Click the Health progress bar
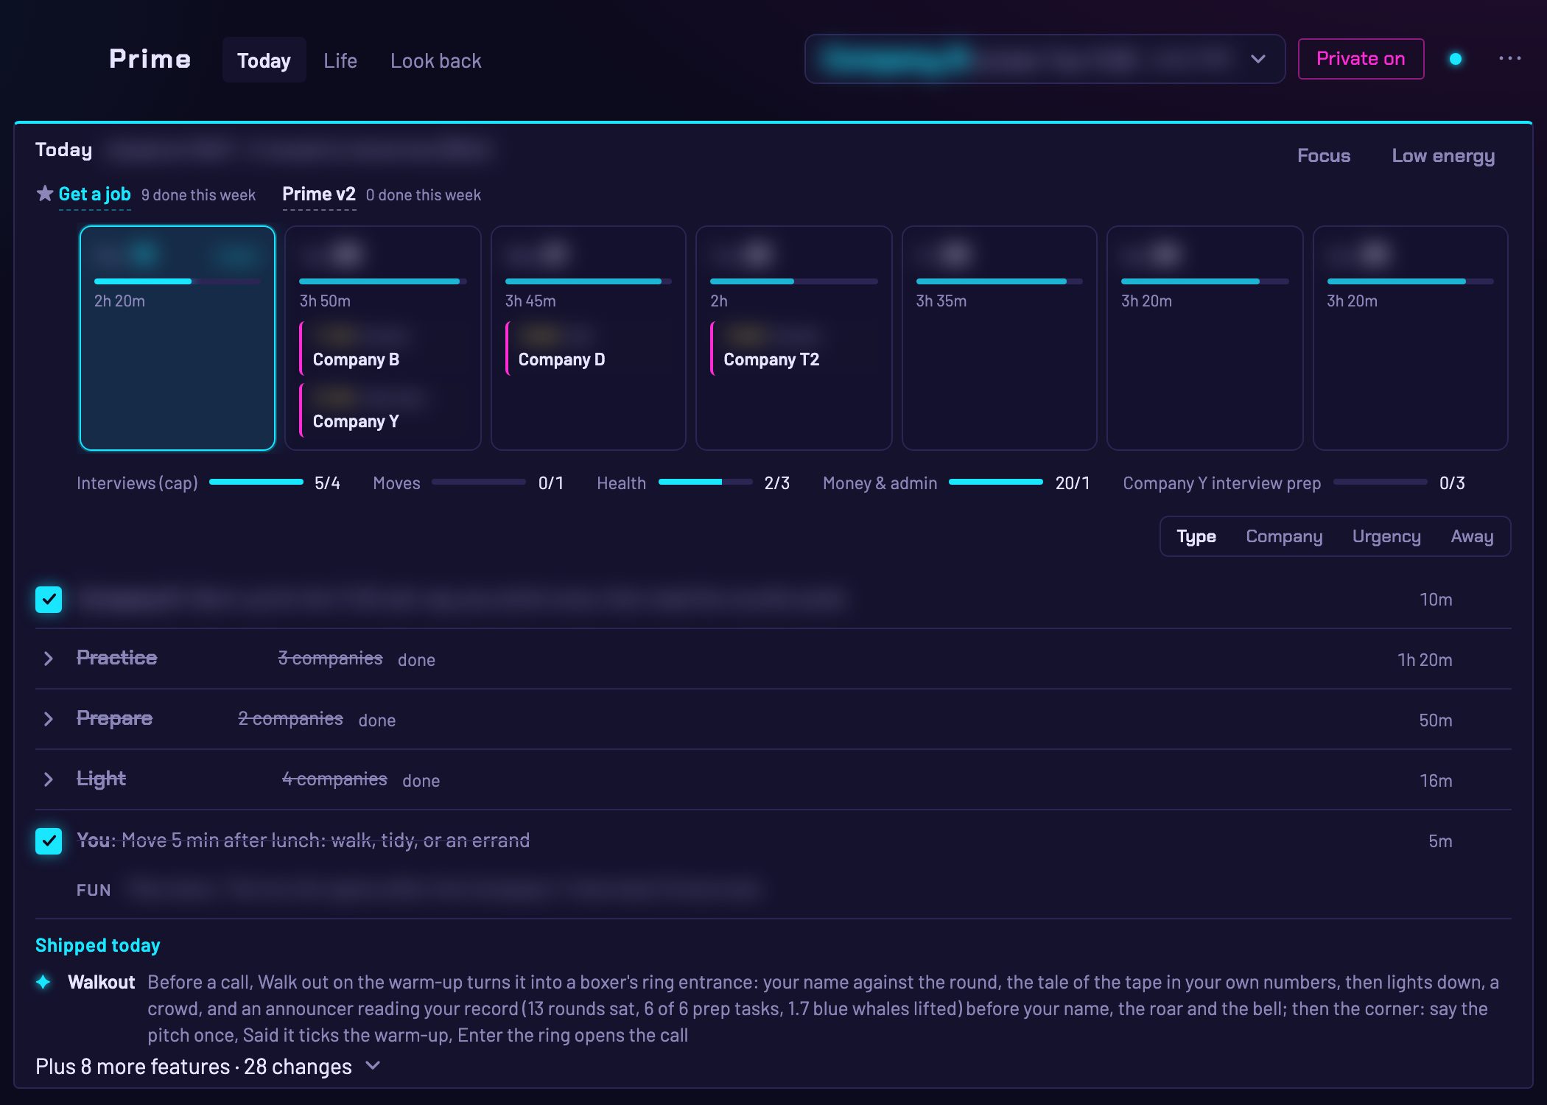Image resolution: width=1547 pixels, height=1105 pixels. 705,482
